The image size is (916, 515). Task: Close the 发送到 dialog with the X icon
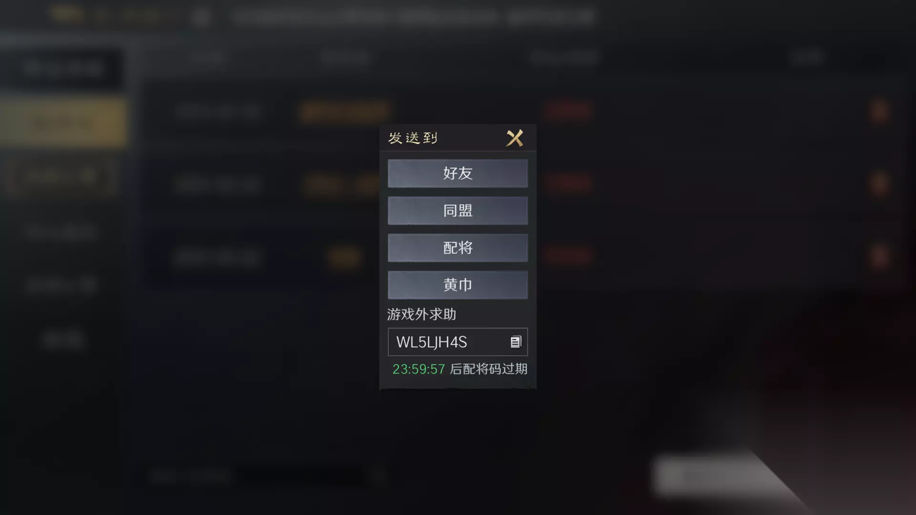[515, 138]
